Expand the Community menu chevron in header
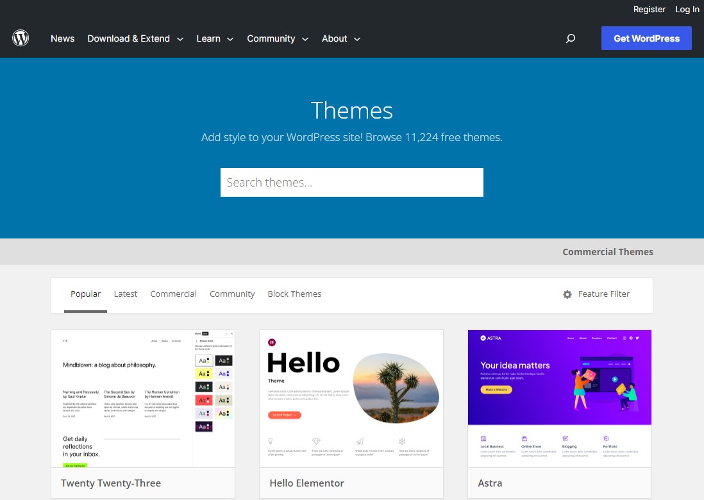Screen dimensions: 704x500 pyautogui.click(x=305, y=39)
